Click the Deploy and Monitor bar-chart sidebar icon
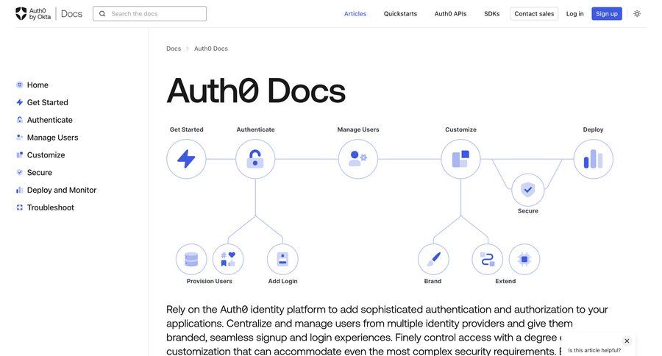The image size is (662, 356). [x=19, y=190]
